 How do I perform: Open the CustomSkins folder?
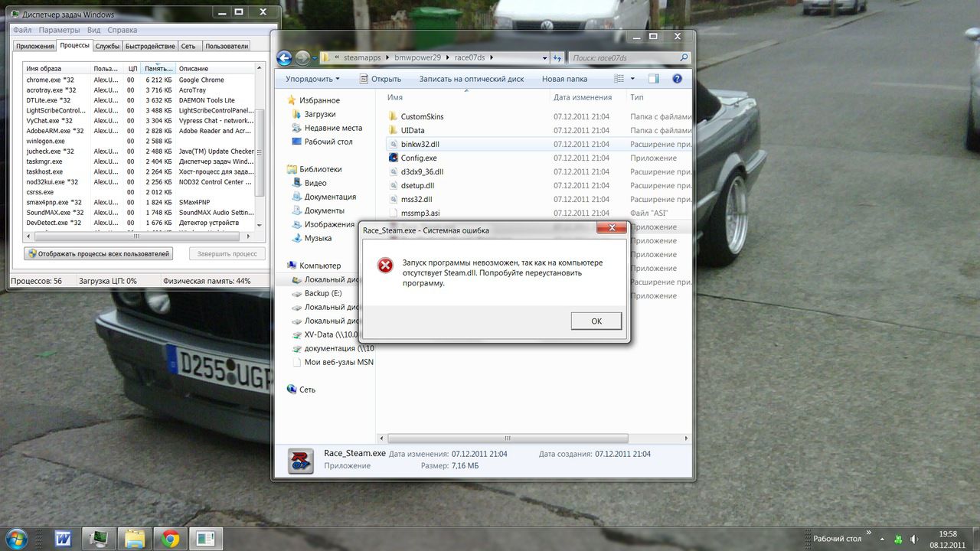[x=422, y=116]
